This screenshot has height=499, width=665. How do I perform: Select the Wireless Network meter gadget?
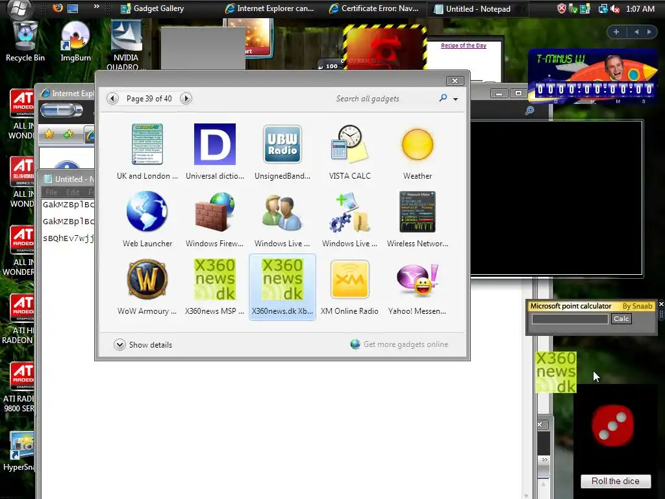tap(418, 211)
